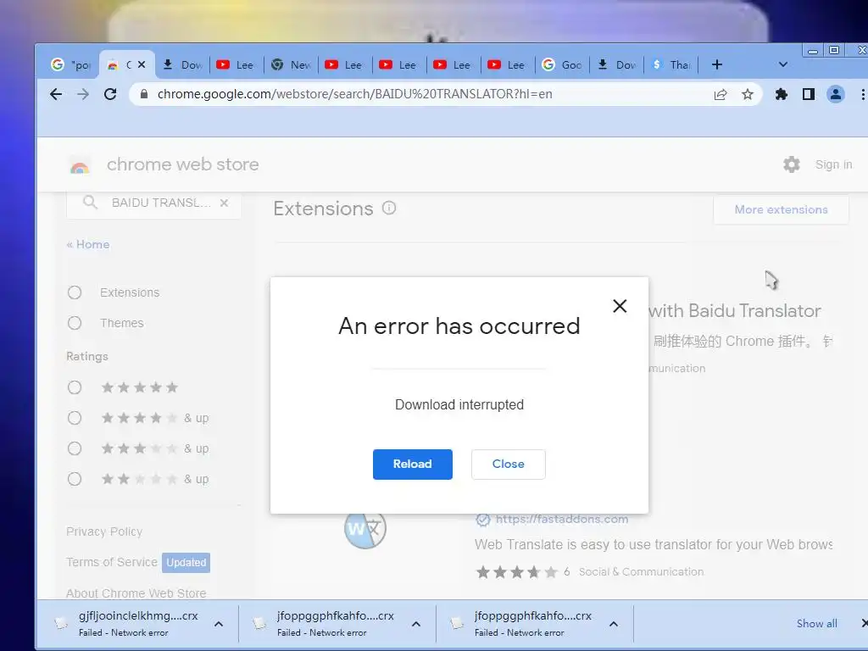Image resolution: width=868 pixels, height=651 pixels.
Task: Open the Extensions puzzle icon
Action: coord(781,95)
